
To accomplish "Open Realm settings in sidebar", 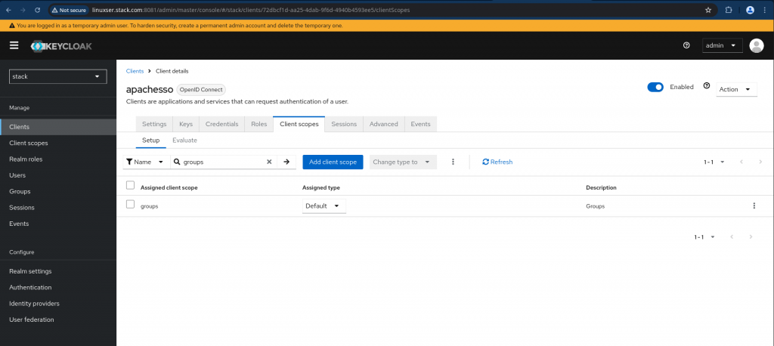I will [x=58, y=271].
